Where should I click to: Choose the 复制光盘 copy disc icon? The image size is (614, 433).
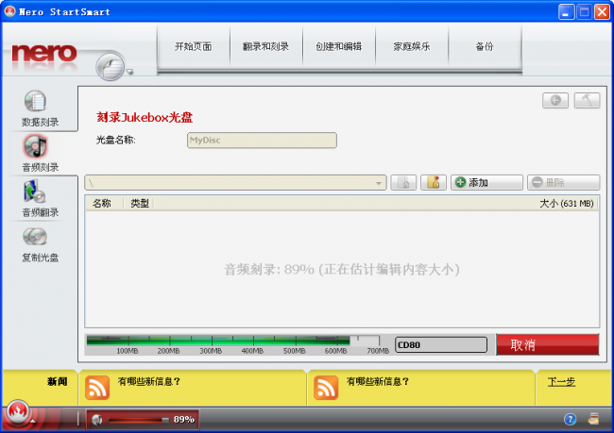(x=35, y=236)
